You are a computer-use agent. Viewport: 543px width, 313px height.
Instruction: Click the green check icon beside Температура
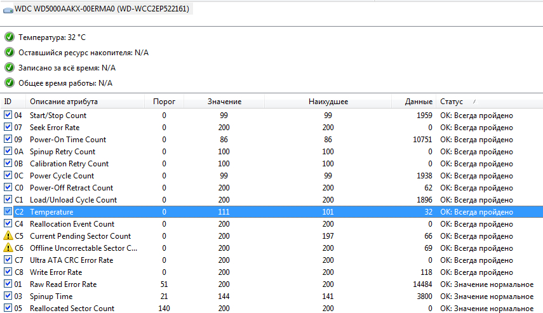(10, 37)
